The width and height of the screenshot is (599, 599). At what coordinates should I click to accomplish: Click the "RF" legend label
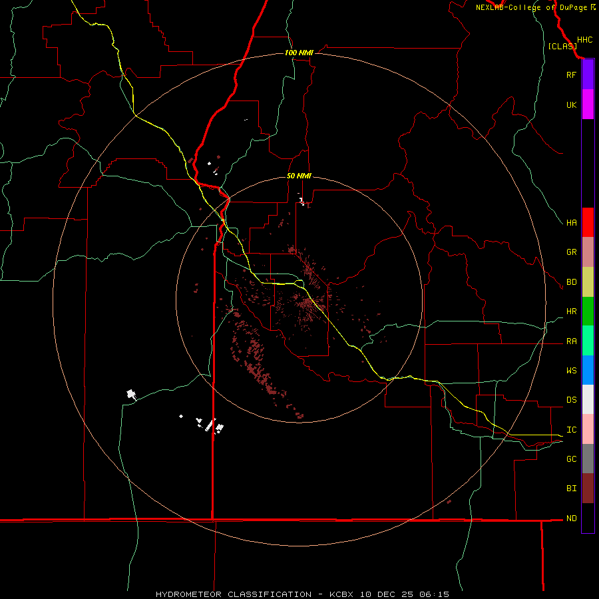[x=571, y=75]
